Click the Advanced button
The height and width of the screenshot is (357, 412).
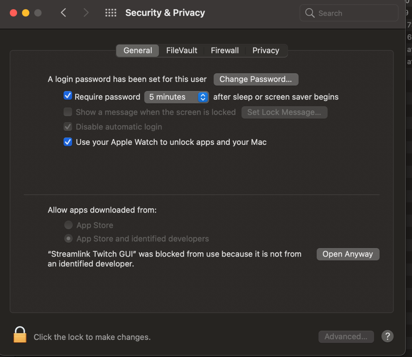(x=346, y=337)
